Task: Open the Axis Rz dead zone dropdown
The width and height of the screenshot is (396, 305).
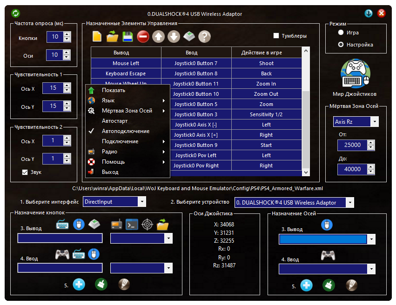Action: (375, 122)
